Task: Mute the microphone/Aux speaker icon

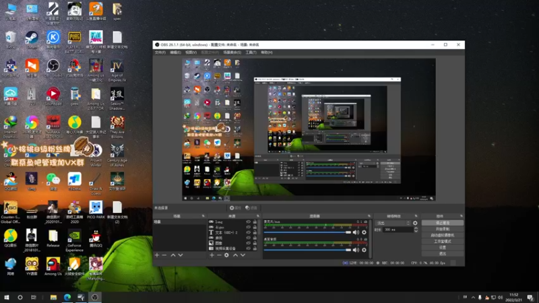Action: [x=356, y=232]
